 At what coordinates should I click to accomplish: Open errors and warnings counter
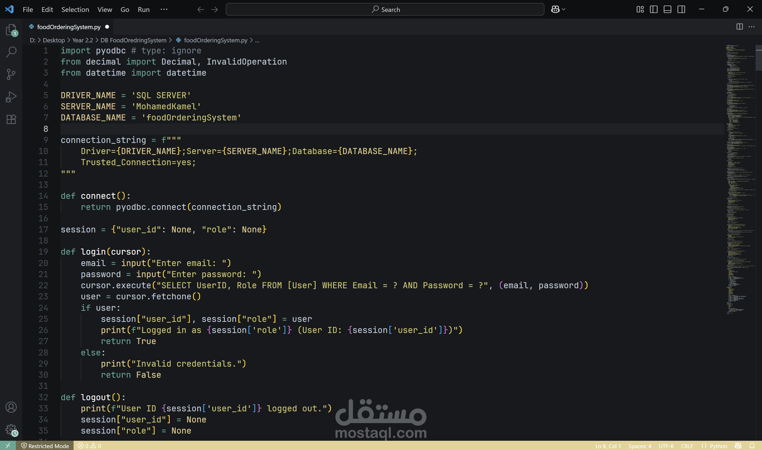pos(89,446)
